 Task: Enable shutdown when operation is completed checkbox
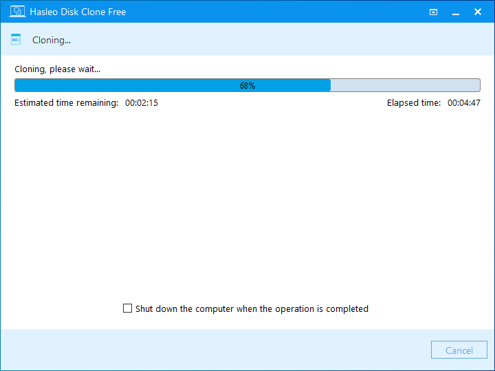pyautogui.click(x=127, y=308)
